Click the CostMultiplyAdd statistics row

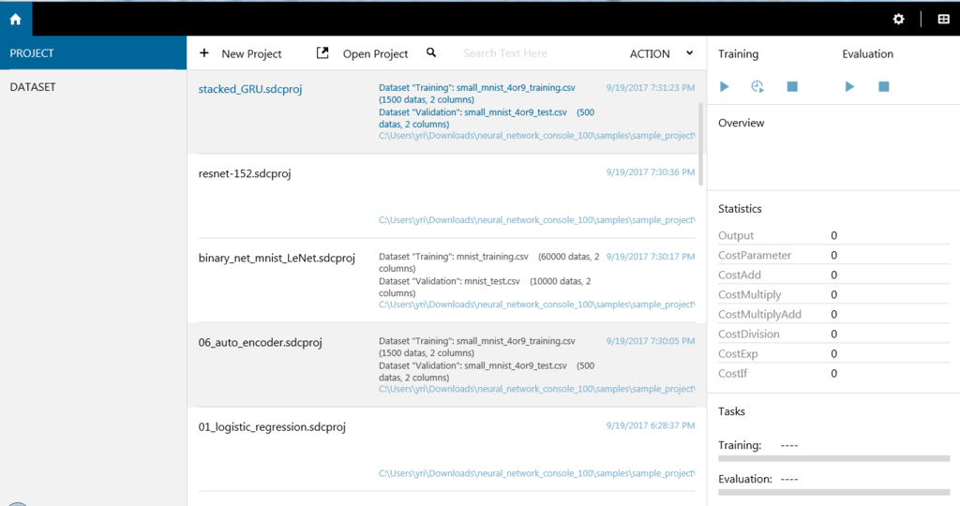[x=833, y=314]
